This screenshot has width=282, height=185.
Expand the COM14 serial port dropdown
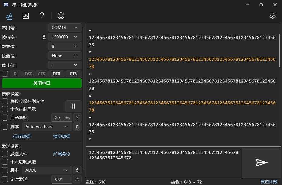pyautogui.click(x=65, y=28)
